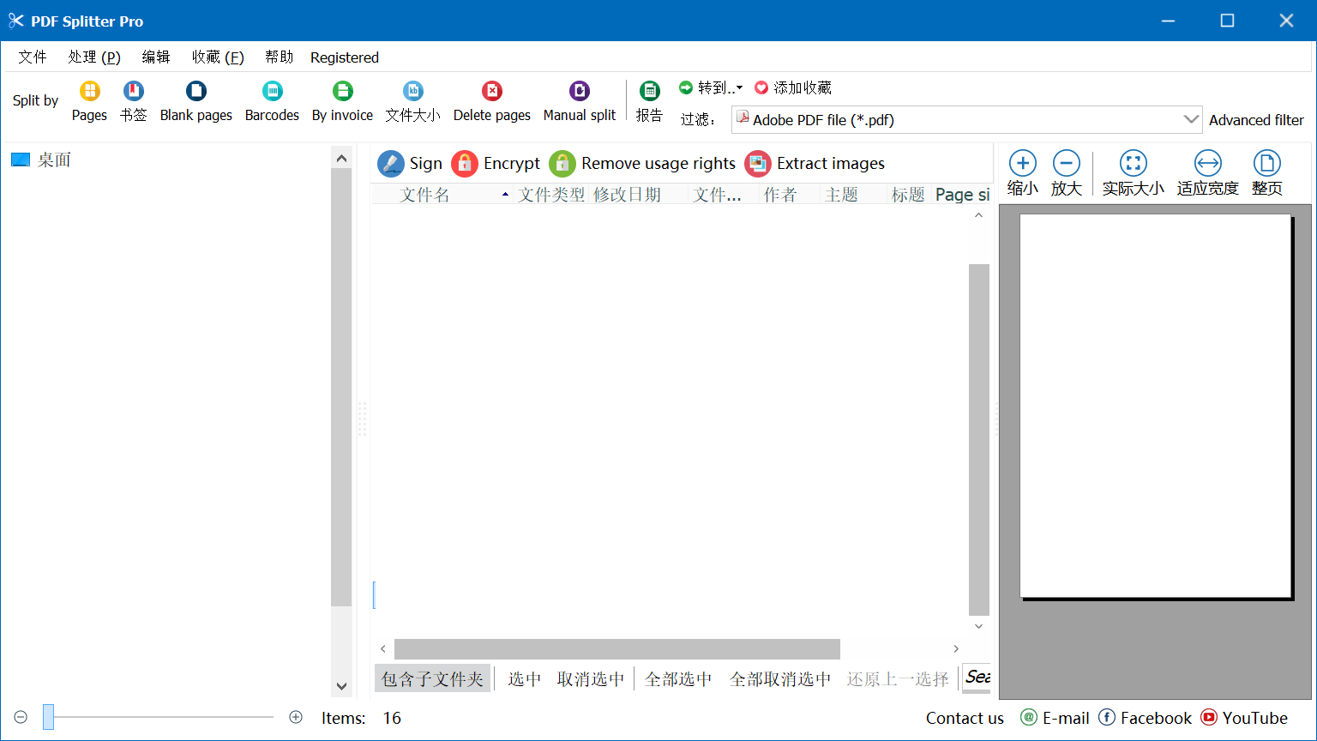Open the 帮助 menu
This screenshot has width=1317, height=741.
tap(280, 57)
